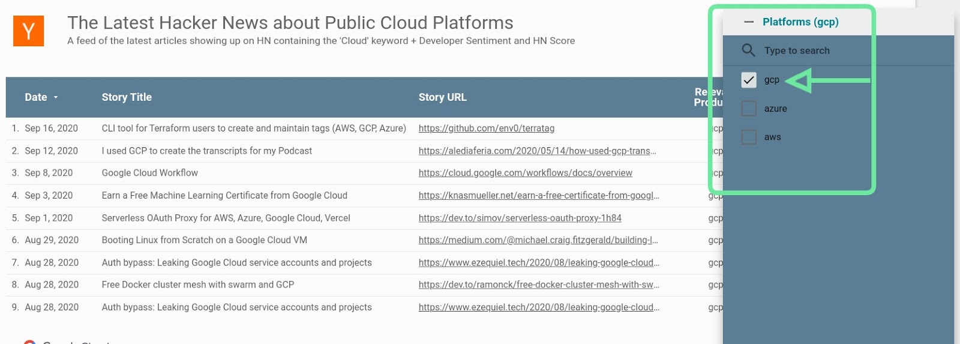Open the alediaferia.com gcp transcripts link
Image resolution: width=960 pixels, height=344 pixels.
coord(538,151)
